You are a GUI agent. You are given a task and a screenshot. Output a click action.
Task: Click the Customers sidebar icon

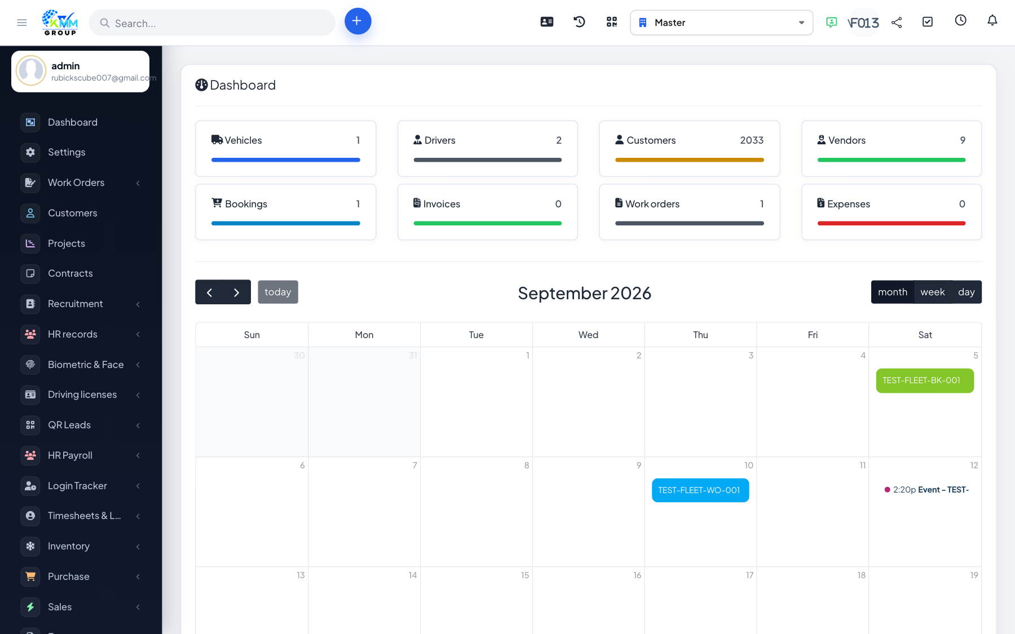pyautogui.click(x=30, y=213)
